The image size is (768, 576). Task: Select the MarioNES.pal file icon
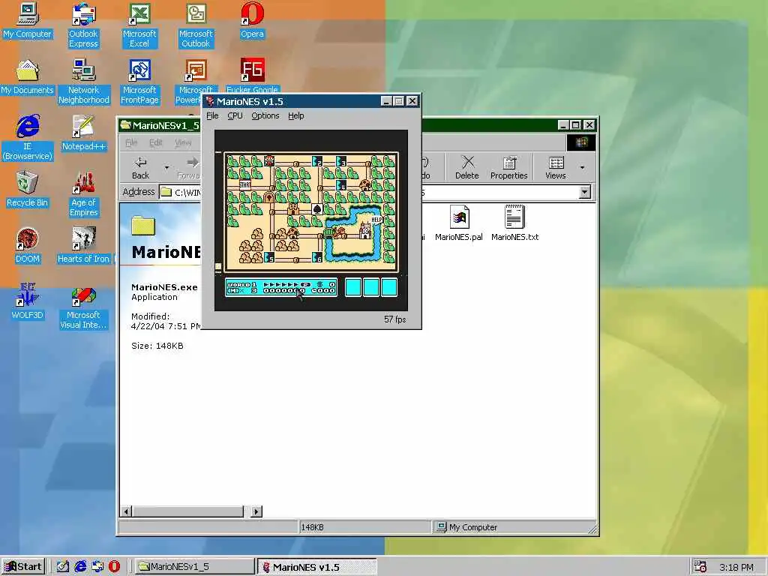point(458,223)
